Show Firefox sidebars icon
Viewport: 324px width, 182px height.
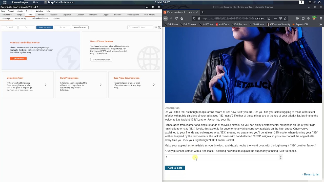(303, 18)
